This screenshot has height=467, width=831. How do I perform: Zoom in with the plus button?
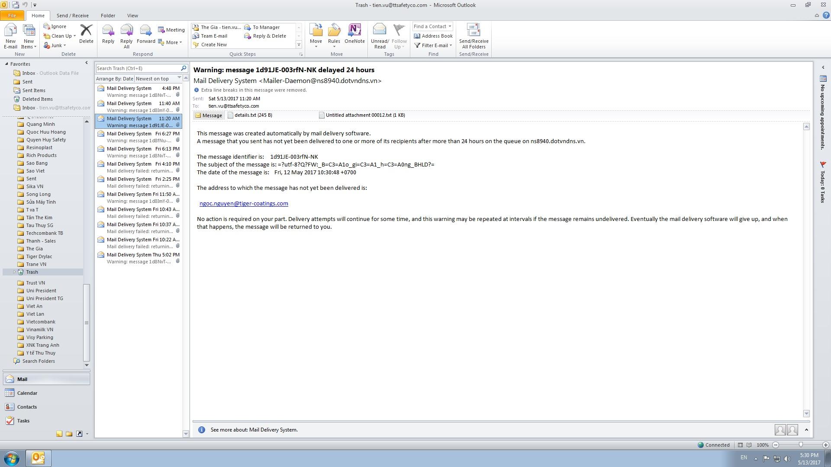[825, 445]
